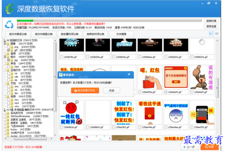Click the 上一步 back button
This screenshot has height=151, width=226.
coord(189,147)
